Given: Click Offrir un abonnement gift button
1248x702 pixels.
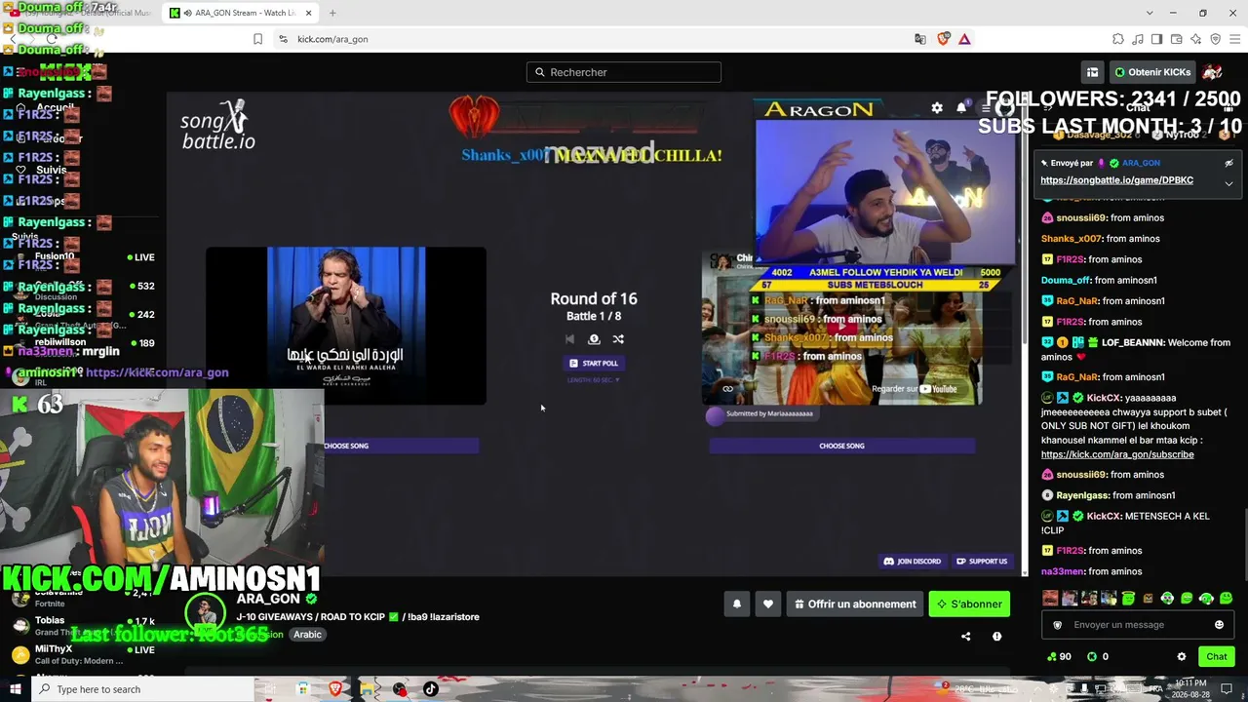Looking at the screenshot, I should [x=855, y=604].
